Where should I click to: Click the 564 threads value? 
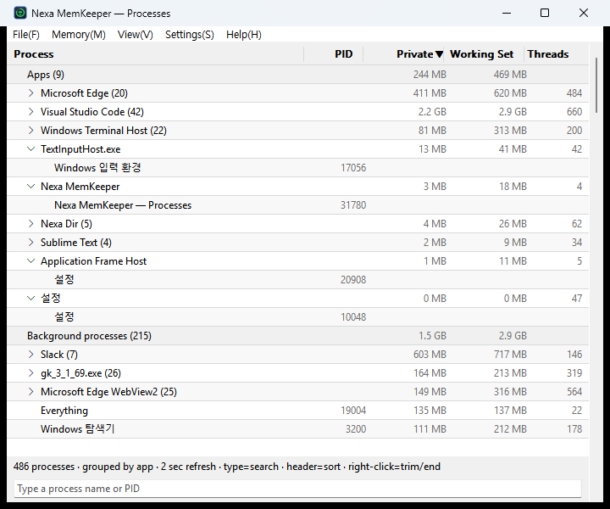[574, 392]
